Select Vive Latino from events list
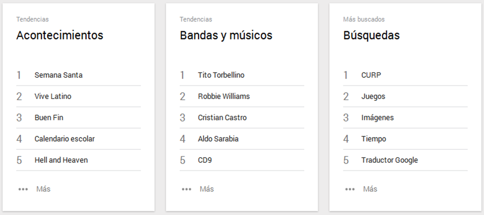484x215 pixels. click(53, 96)
